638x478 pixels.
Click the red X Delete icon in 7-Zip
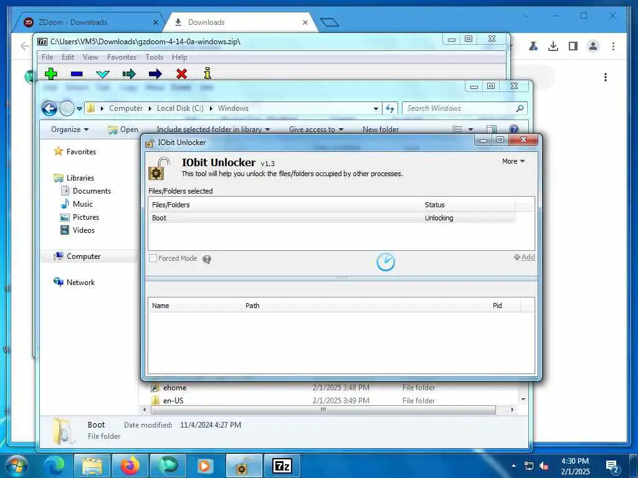pyautogui.click(x=181, y=73)
